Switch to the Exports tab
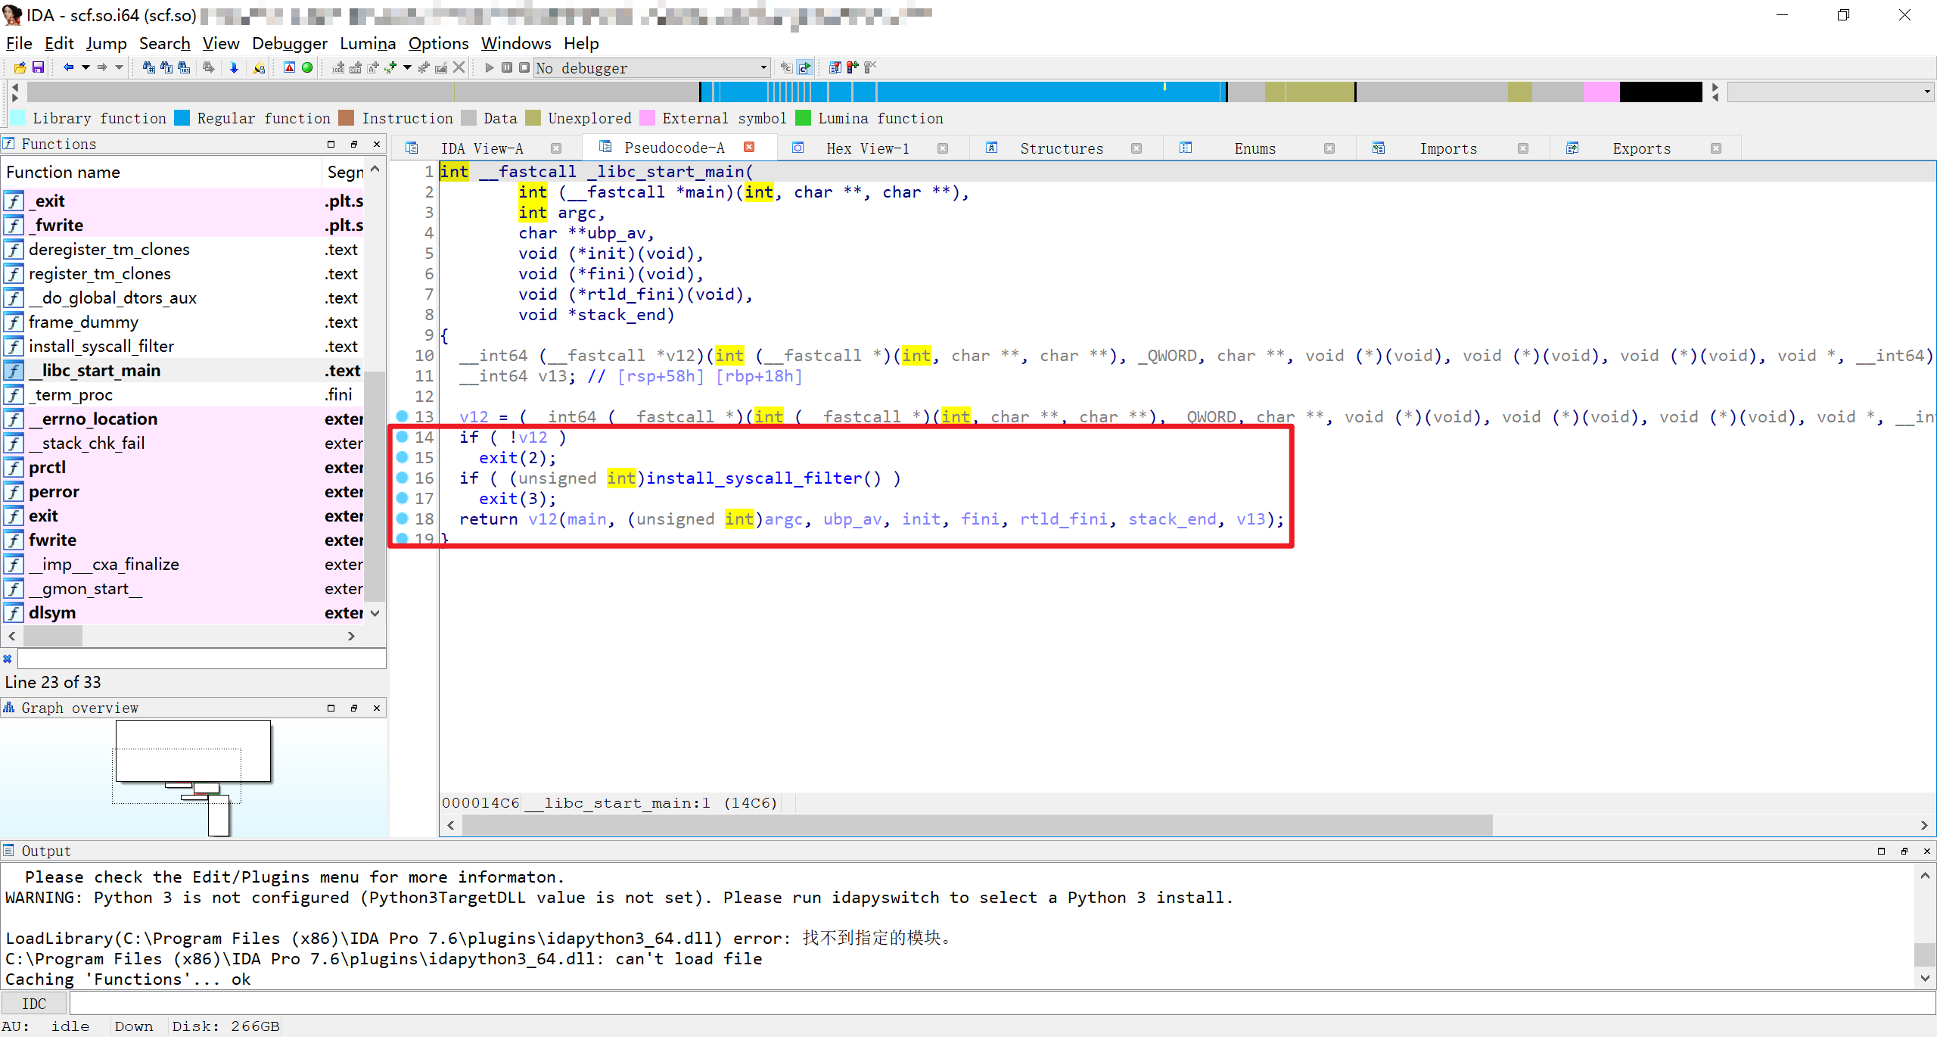1937x1037 pixels. click(1641, 148)
